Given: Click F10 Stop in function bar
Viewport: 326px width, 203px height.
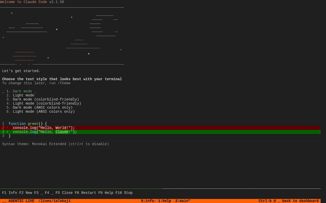Looking at the screenshot, I should (124, 193).
